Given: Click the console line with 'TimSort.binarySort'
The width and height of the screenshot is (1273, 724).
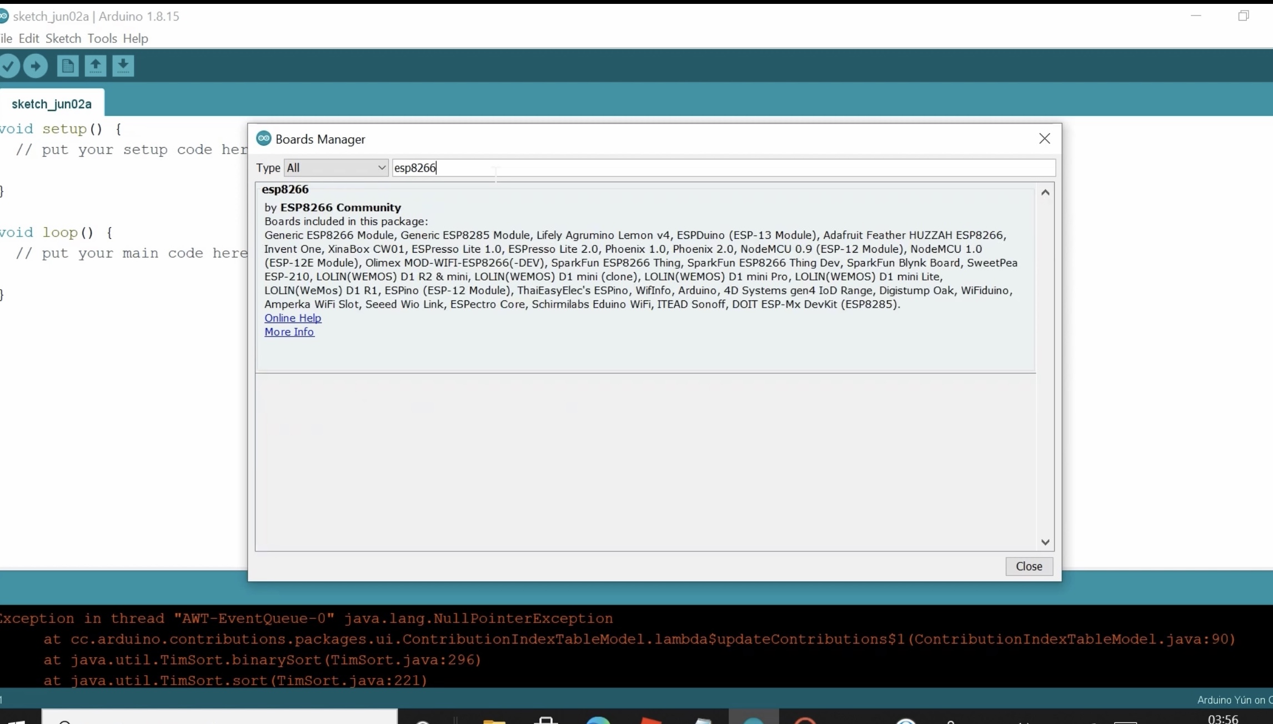Looking at the screenshot, I should [x=262, y=660].
